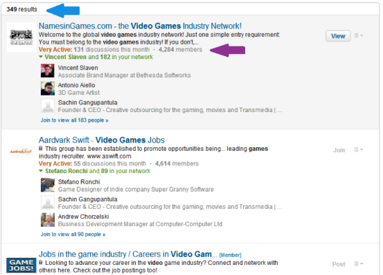The image size is (383, 275).
Task: Select Andrew Chorzelski name
Action: coord(83,216)
